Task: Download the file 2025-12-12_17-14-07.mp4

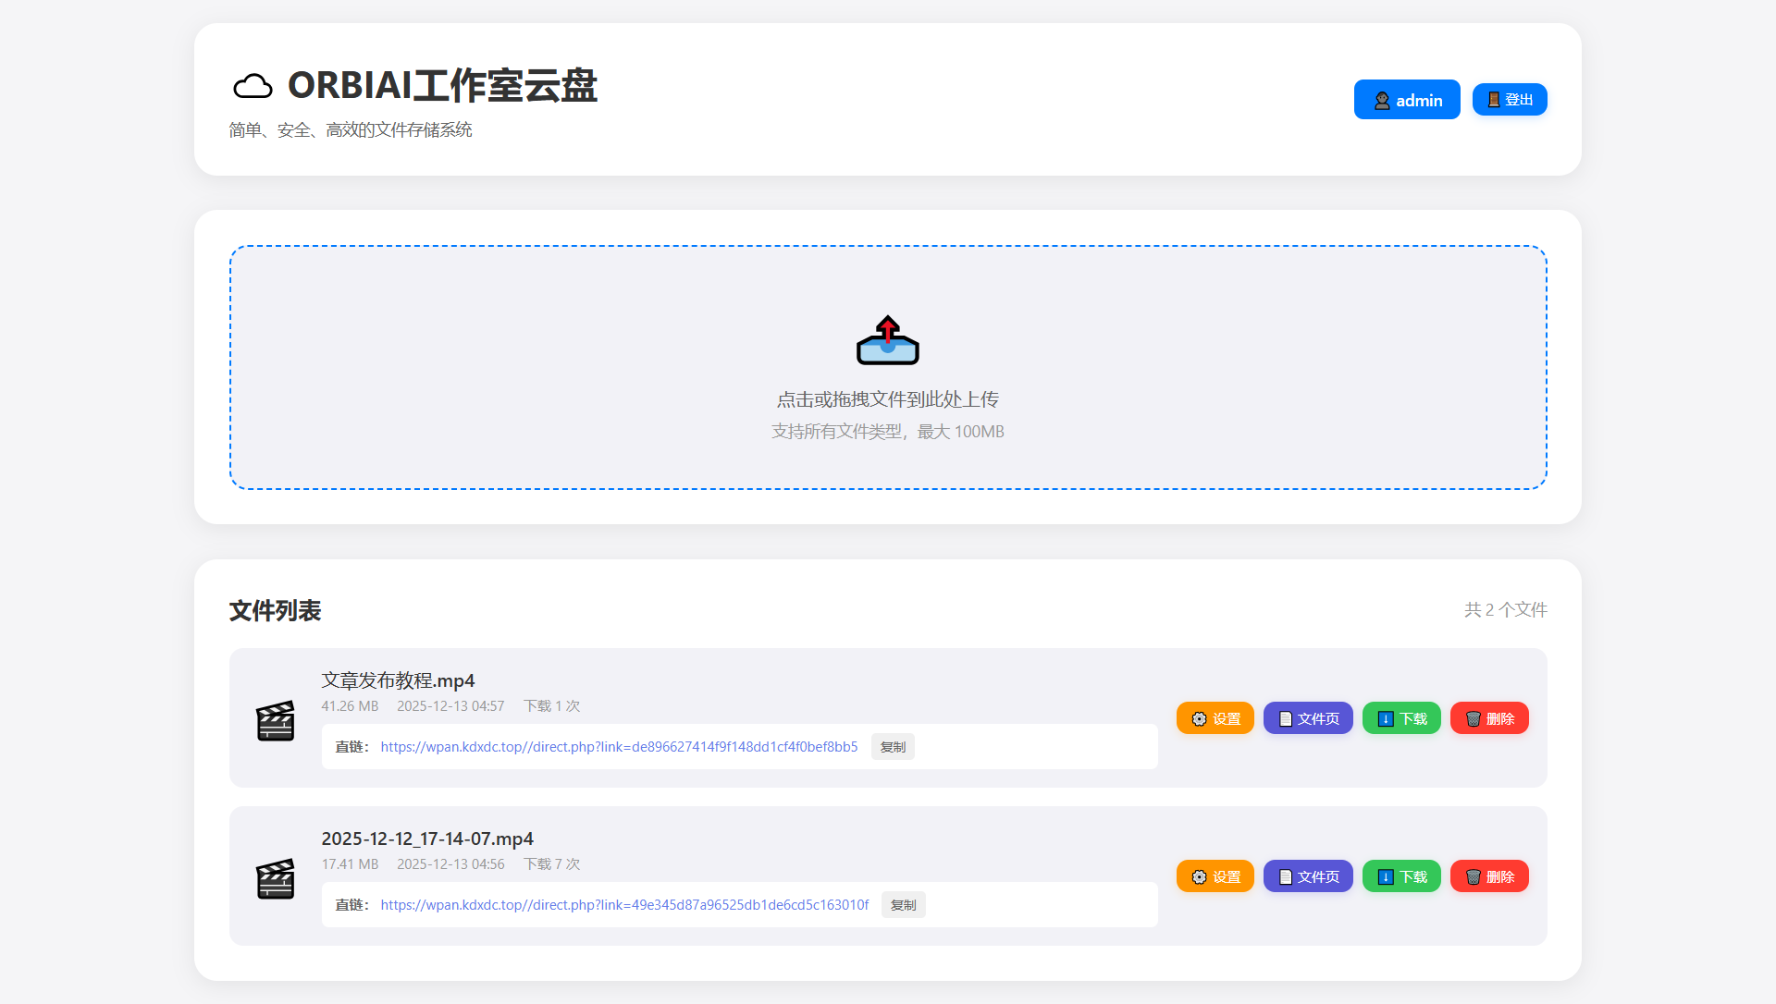Action: coord(1401,875)
